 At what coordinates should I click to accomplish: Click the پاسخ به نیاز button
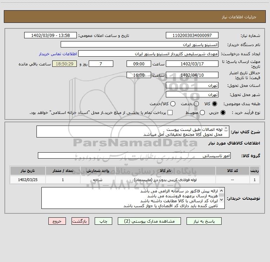(x=204, y=221)
